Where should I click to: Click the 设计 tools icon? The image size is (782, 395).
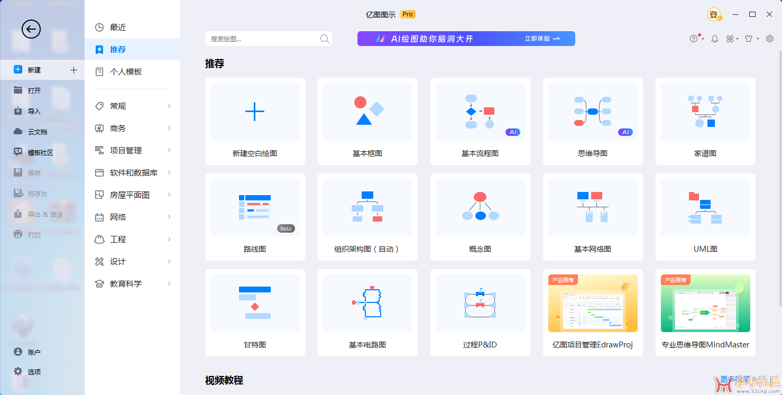(99, 262)
